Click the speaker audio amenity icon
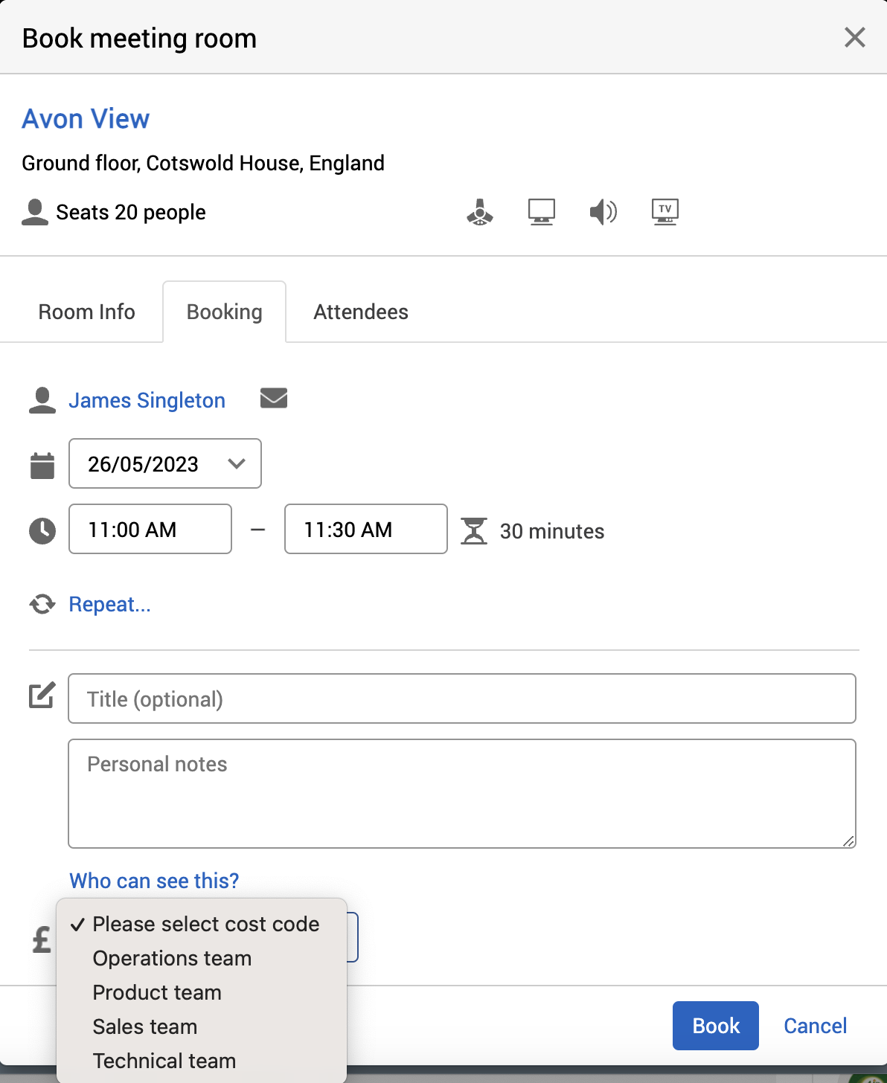The image size is (887, 1083). click(603, 212)
